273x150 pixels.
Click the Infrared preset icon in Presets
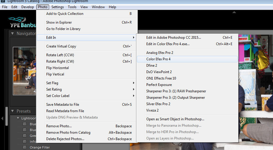click(x=25, y=142)
